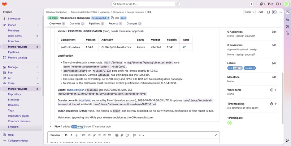
Task: Open the Code dropdown button
Action: [249, 12]
